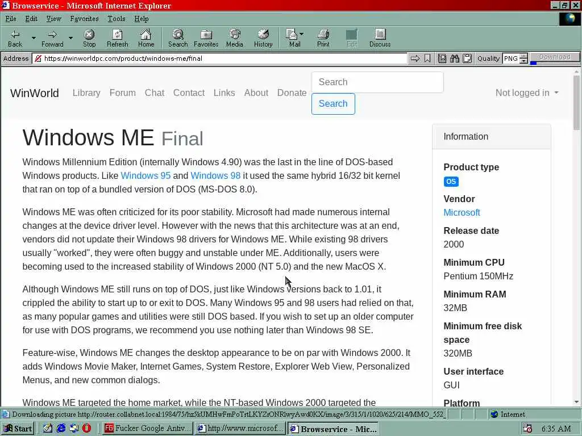The width and height of the screenshot is (582, 436).
Task: Click the blue outlined Search button
Action: click(x=333, y=103)
